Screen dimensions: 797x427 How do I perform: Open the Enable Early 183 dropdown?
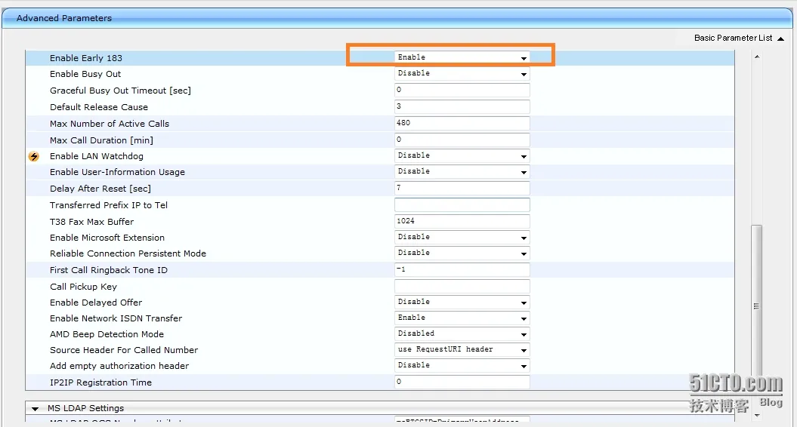point(462,58)
